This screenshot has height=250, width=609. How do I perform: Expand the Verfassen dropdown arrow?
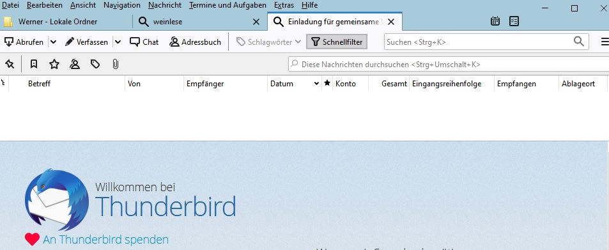118,42
